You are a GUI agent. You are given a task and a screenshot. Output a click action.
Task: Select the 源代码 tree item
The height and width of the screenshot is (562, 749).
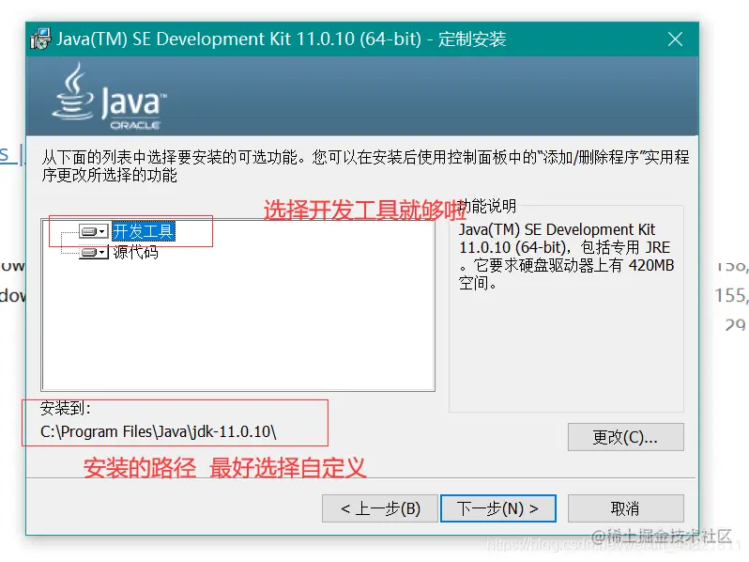[135, 252]
